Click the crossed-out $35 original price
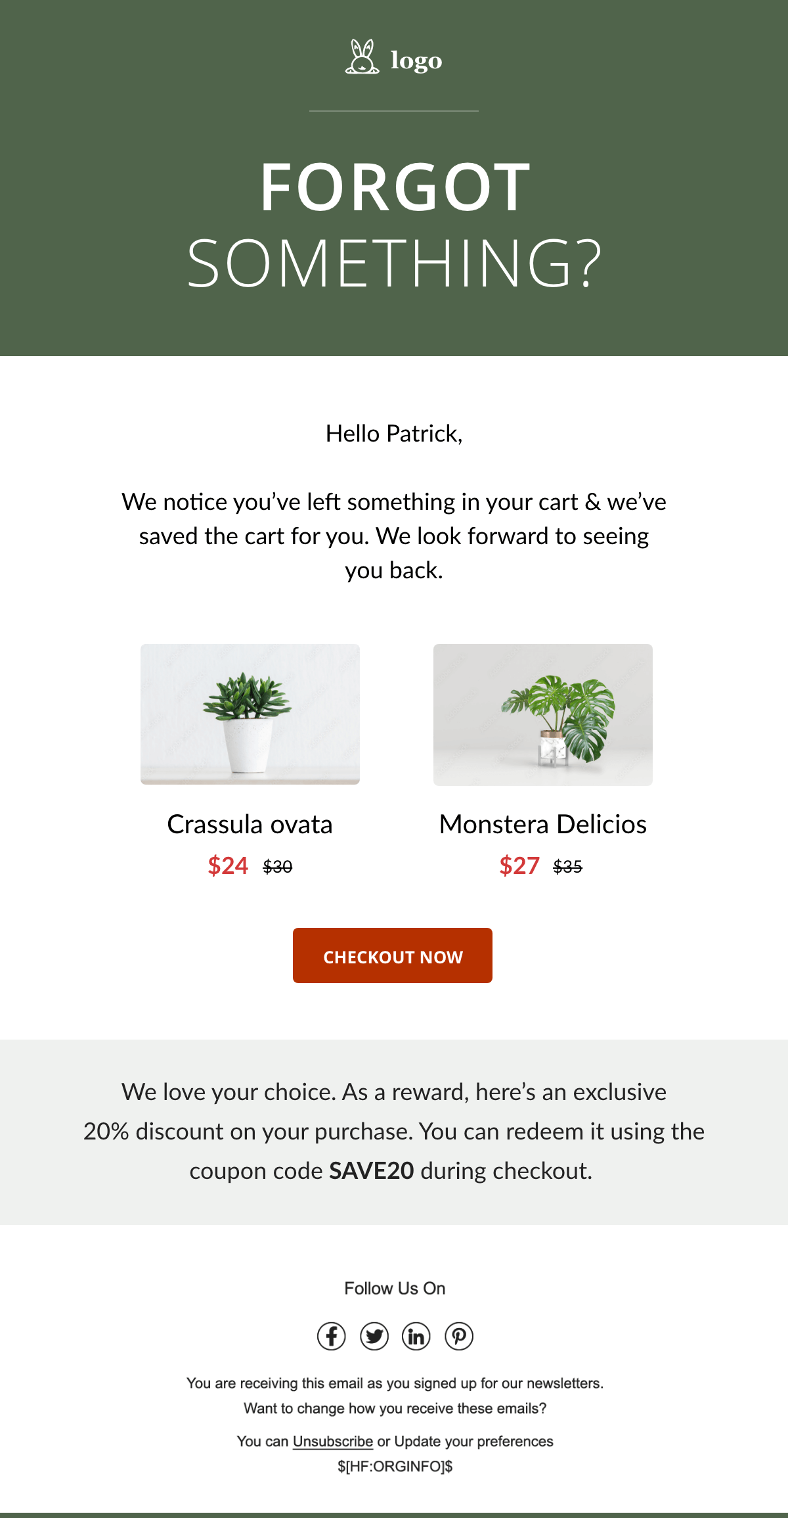The height and width of the screenshot is (1518, 788). pyautogui.click(x=568, y=867)
